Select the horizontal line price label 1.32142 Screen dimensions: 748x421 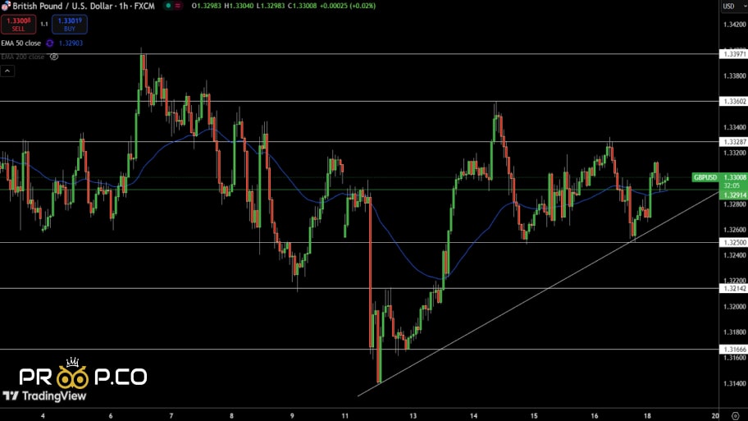coord(733,288)
